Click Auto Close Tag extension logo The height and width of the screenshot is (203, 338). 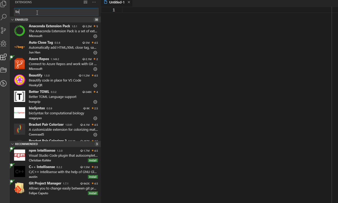pyautogui.click(x=20, y=47)
